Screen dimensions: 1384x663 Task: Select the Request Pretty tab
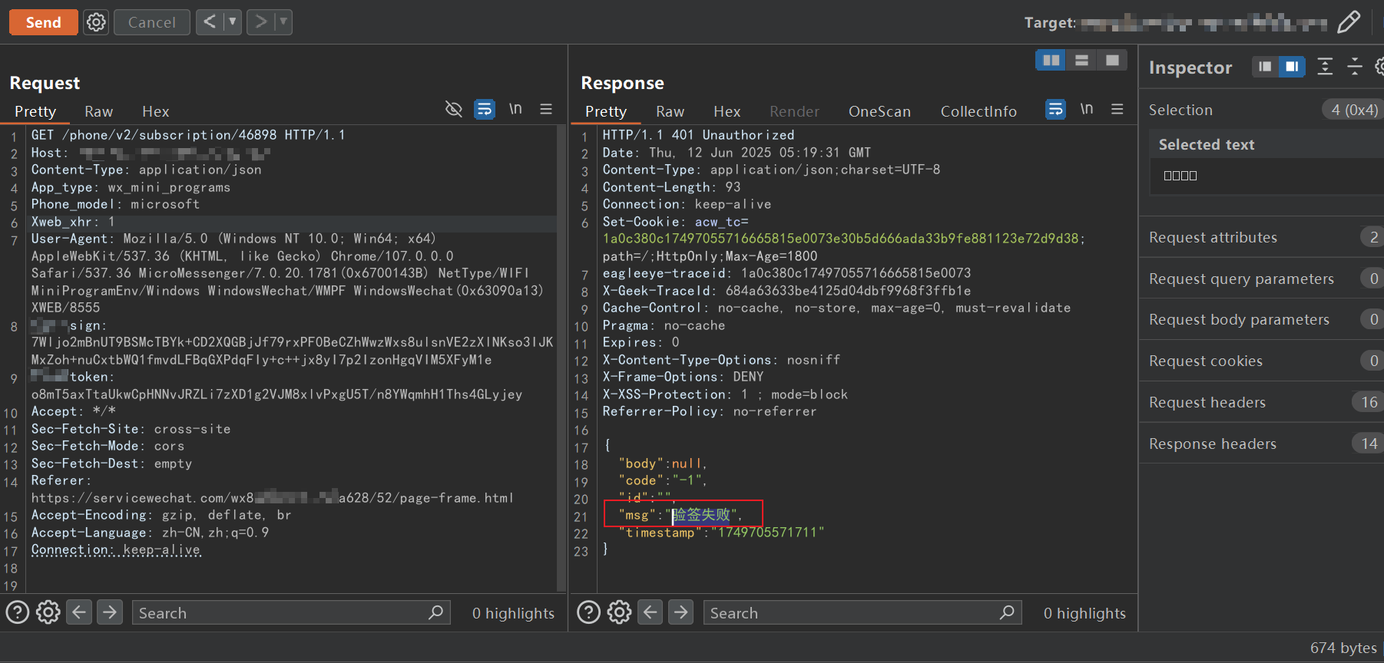click(35, 111)
